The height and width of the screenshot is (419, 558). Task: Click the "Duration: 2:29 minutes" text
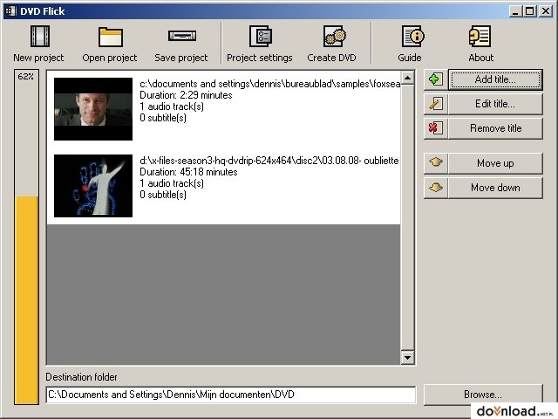[x=186, y=95]
